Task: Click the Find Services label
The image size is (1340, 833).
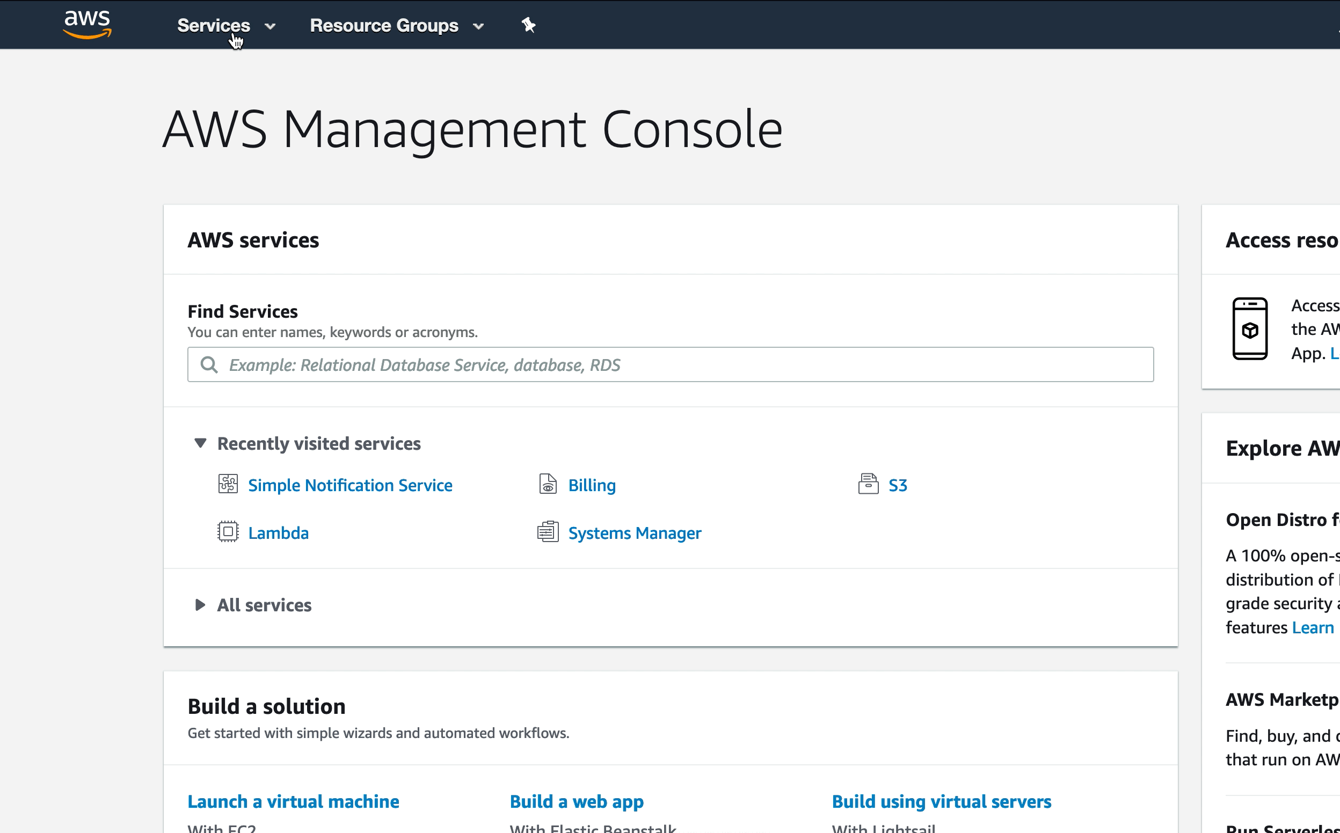Action: [x=243, y=311]
